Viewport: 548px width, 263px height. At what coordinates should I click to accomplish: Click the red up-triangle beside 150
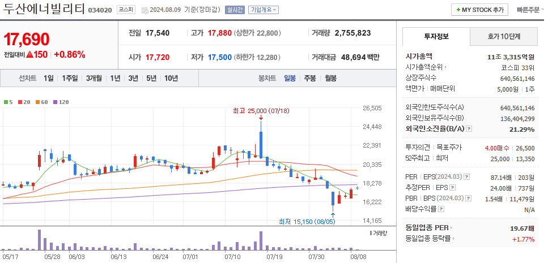(x=29, y=54)
